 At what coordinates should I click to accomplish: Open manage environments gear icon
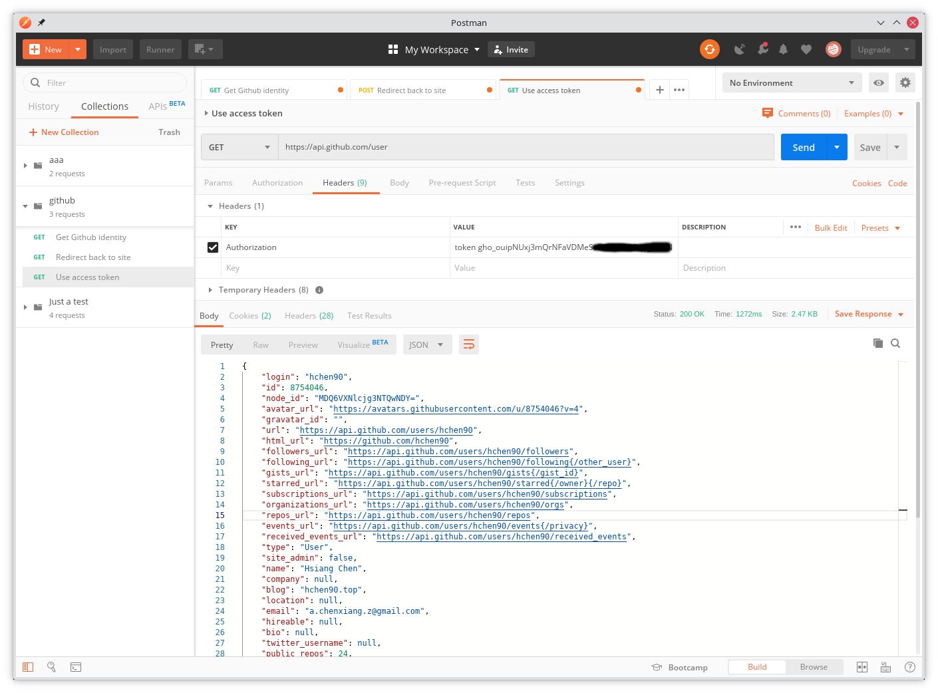(905, 83)
